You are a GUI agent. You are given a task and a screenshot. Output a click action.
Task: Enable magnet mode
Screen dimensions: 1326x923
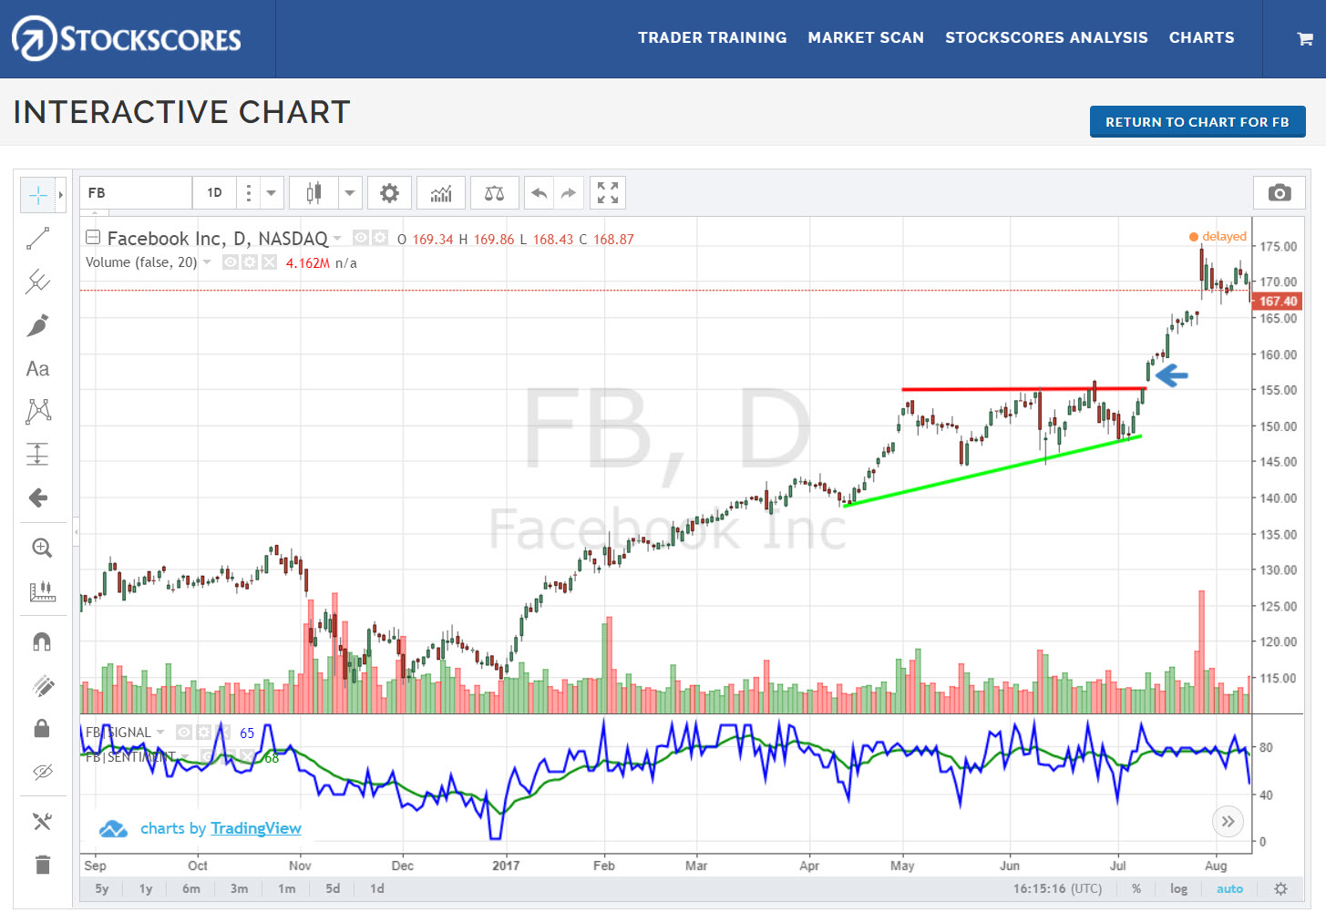(x=42, y=641)
